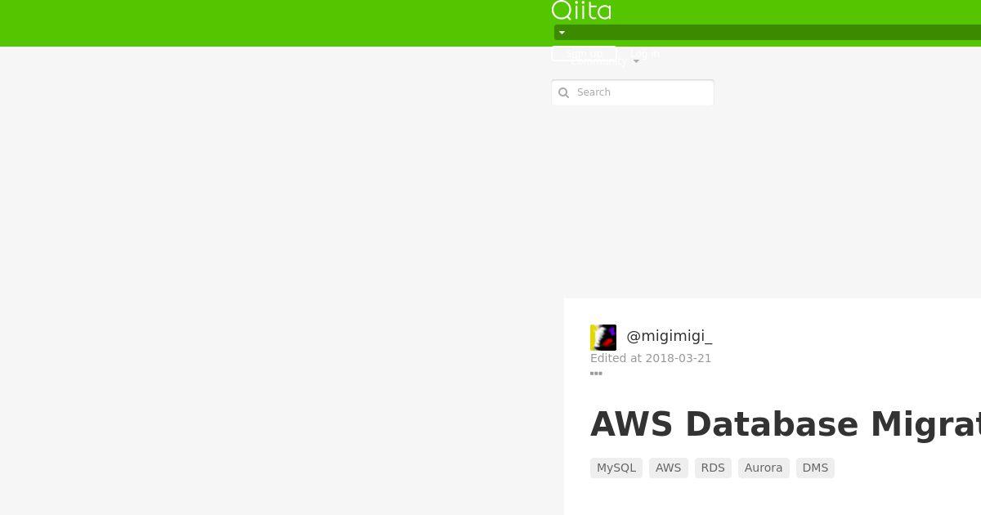
Task: Click the Sign up button
Action: (584, 54)
